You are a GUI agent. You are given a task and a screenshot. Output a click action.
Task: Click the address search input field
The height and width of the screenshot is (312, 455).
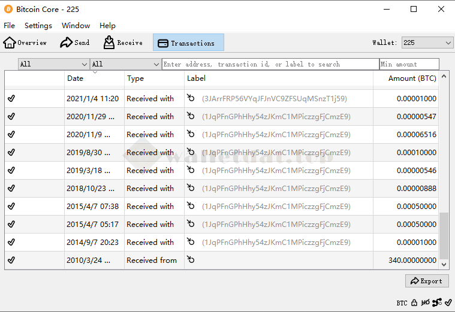click(270, 64)
